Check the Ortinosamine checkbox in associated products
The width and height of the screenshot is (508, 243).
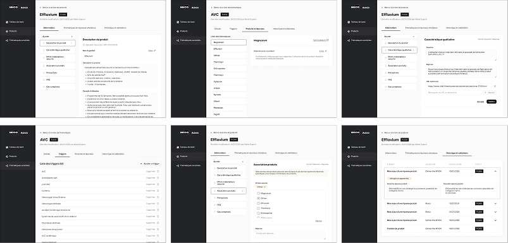tap(258, 213)
